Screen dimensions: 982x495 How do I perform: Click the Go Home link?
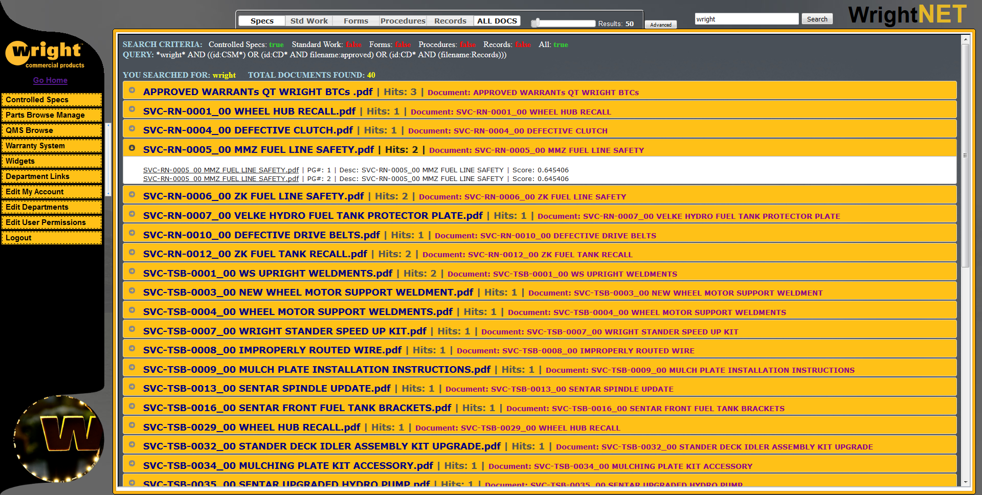pyautogui.click(x=50, y=80)
